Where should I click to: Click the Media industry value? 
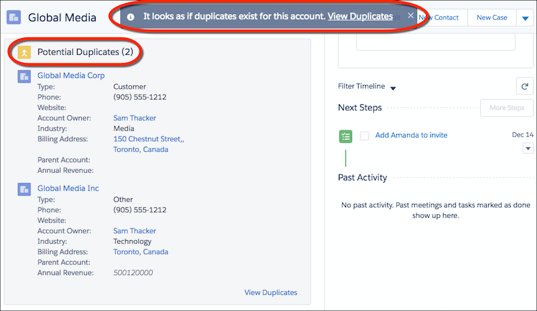[x=124, y=129]
